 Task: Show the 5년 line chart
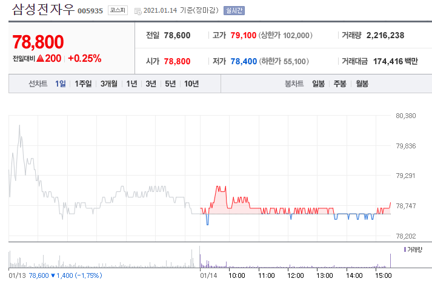coord(170,84)
